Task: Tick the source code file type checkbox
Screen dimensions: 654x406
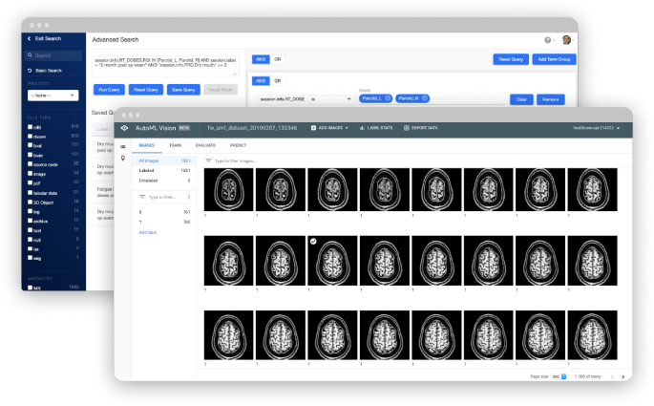Action: [29, 164]
